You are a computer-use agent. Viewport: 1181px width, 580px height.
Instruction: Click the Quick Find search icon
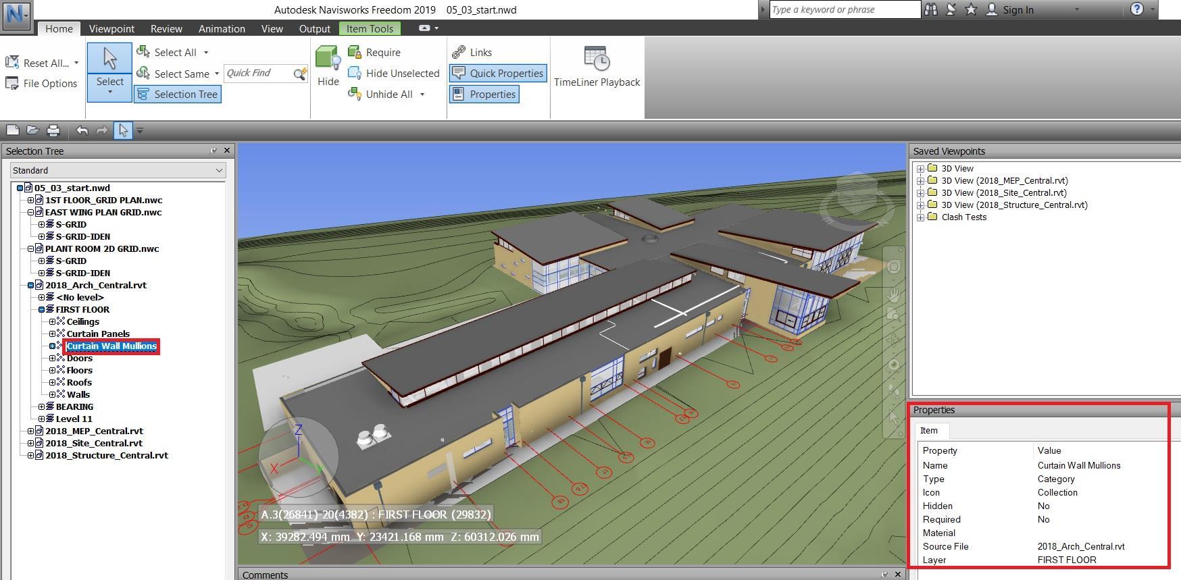[x=300, y=74]
